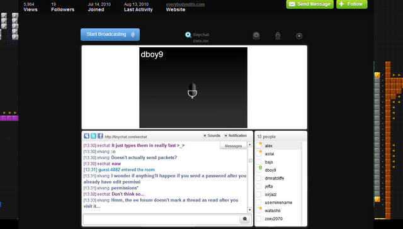The height and width of the screenshot is (229, 403).
Task: Click the send chat bubble icon
Action: point(245,219)
